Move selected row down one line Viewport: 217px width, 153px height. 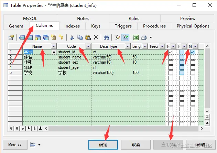pyautogui.click(x=29, y=129)
